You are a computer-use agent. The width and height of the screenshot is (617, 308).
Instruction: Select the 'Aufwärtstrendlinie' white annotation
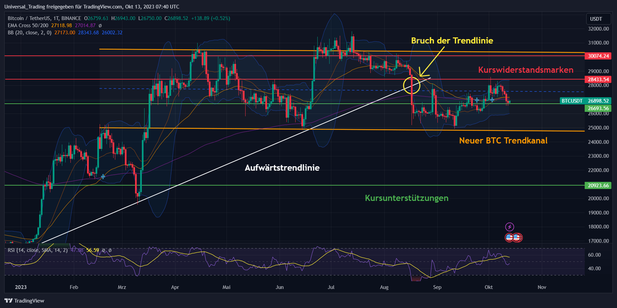click(x=282, y=168)
